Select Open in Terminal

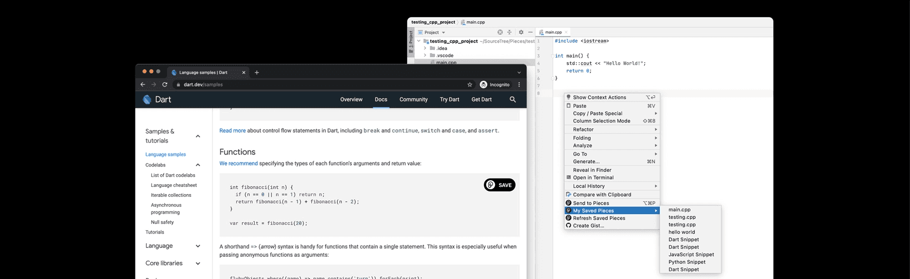tap(612, 178)
